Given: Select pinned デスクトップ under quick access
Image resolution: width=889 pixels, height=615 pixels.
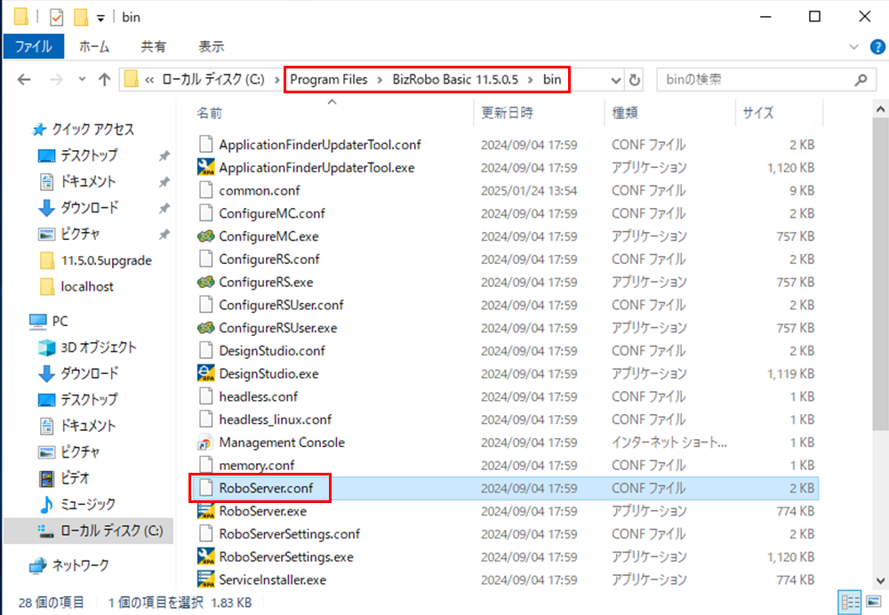Looking at the screenshot, I should click(77, 156).
